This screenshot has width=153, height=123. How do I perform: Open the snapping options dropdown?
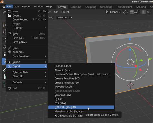coord(137,12)
